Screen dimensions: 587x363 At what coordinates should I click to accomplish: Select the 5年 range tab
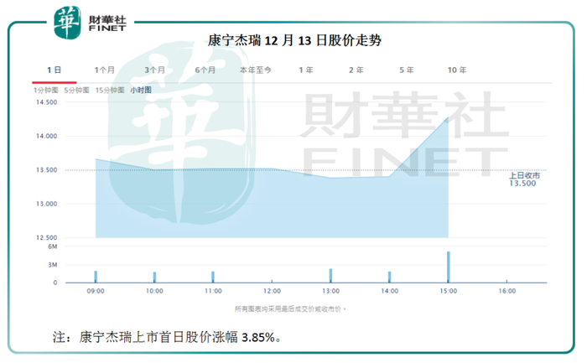pos(407,70)
